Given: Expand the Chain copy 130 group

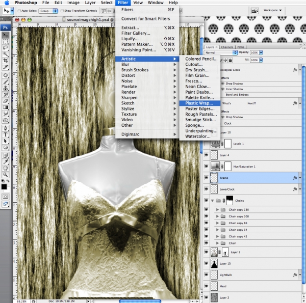Looking at the screenshot, I should click(x=217, y=210).
